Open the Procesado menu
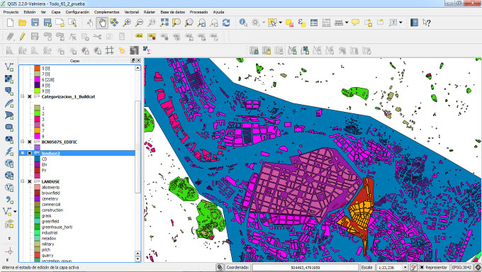 pos(198,12)
